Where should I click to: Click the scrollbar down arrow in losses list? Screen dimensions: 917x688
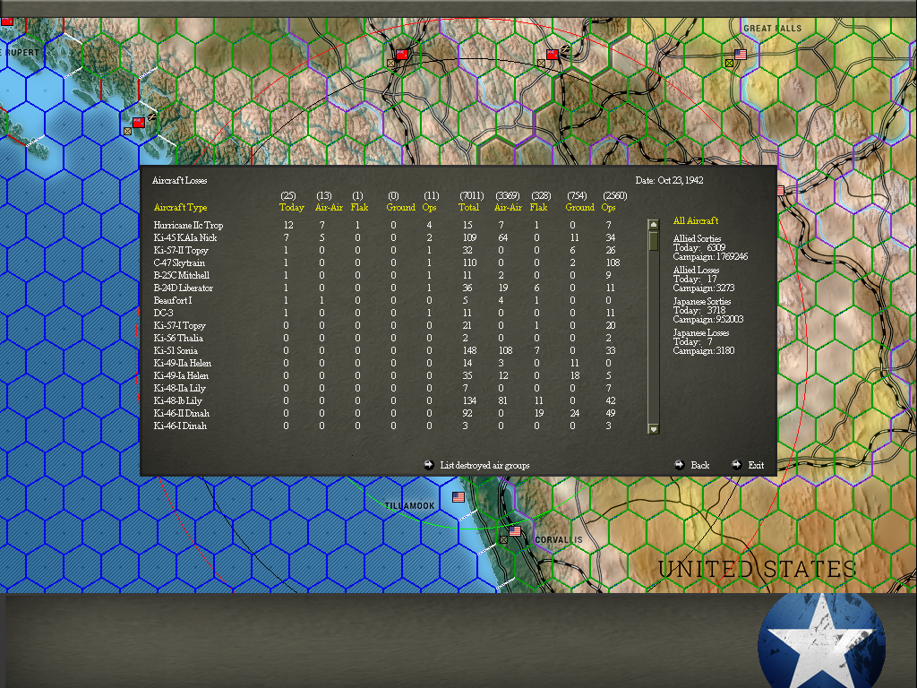click(x=653, y=429)
